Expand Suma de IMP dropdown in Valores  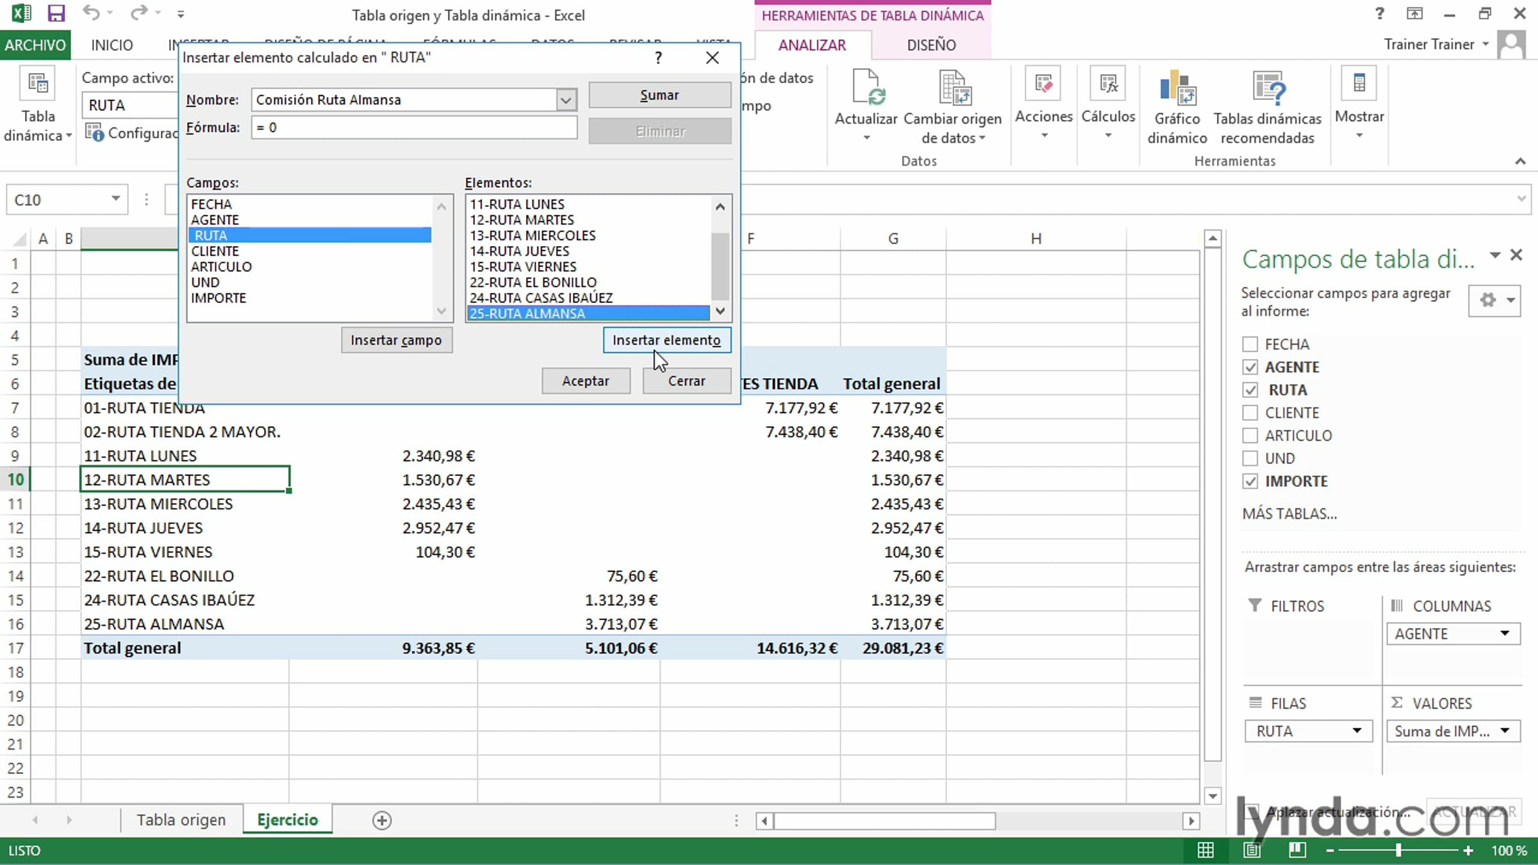[x=1505, y=731]
